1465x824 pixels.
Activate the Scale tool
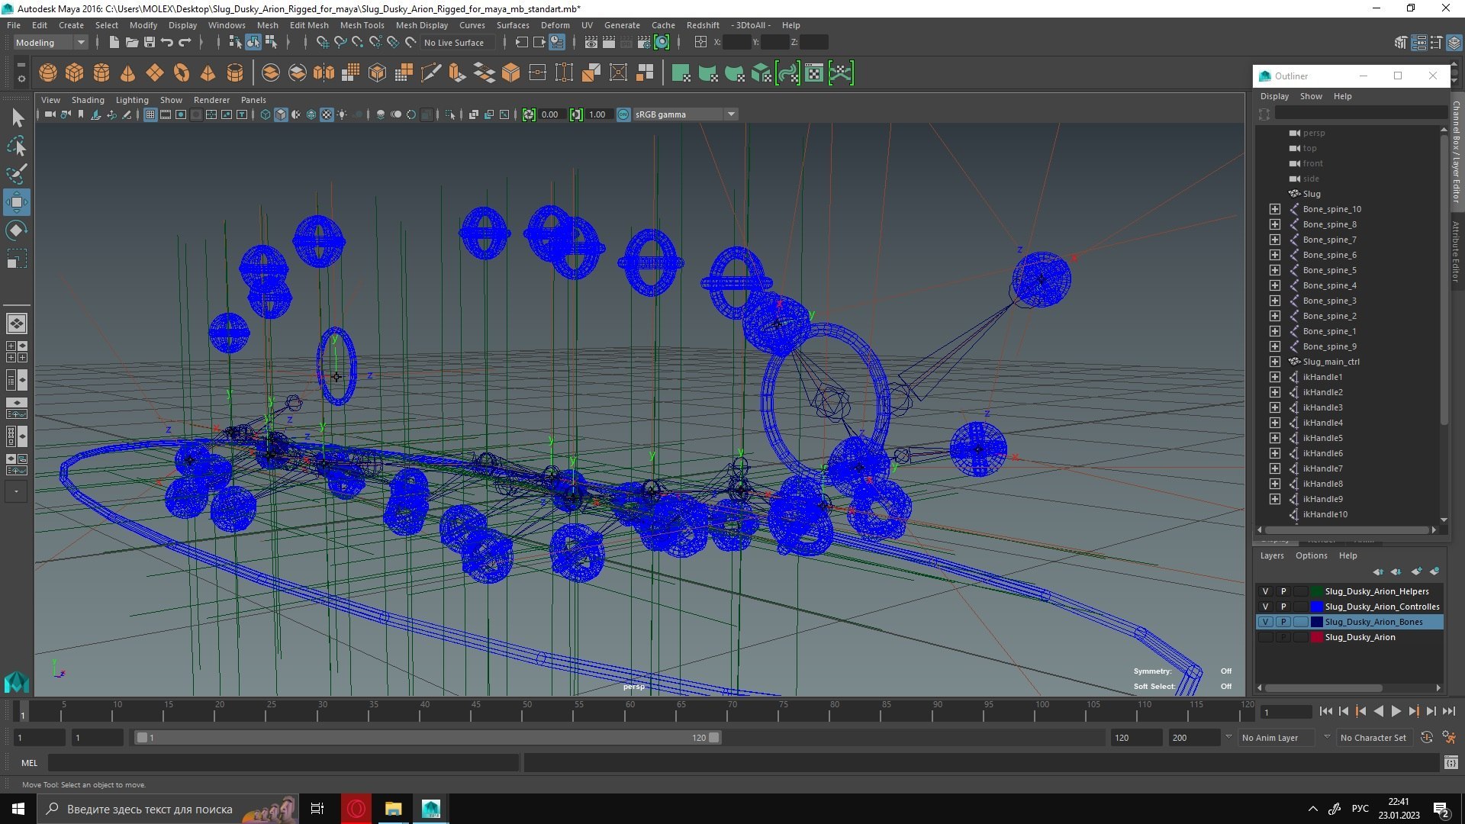tap(17, 259)
